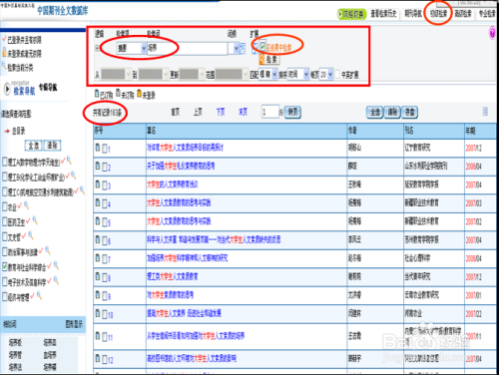Click the 专辑导航 label in sidebar
This screenshot has height=375, width=499.
(48, 87)
